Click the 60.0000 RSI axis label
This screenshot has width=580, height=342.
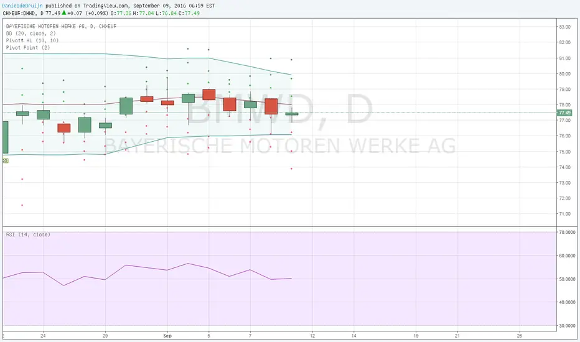coord(567,256)
